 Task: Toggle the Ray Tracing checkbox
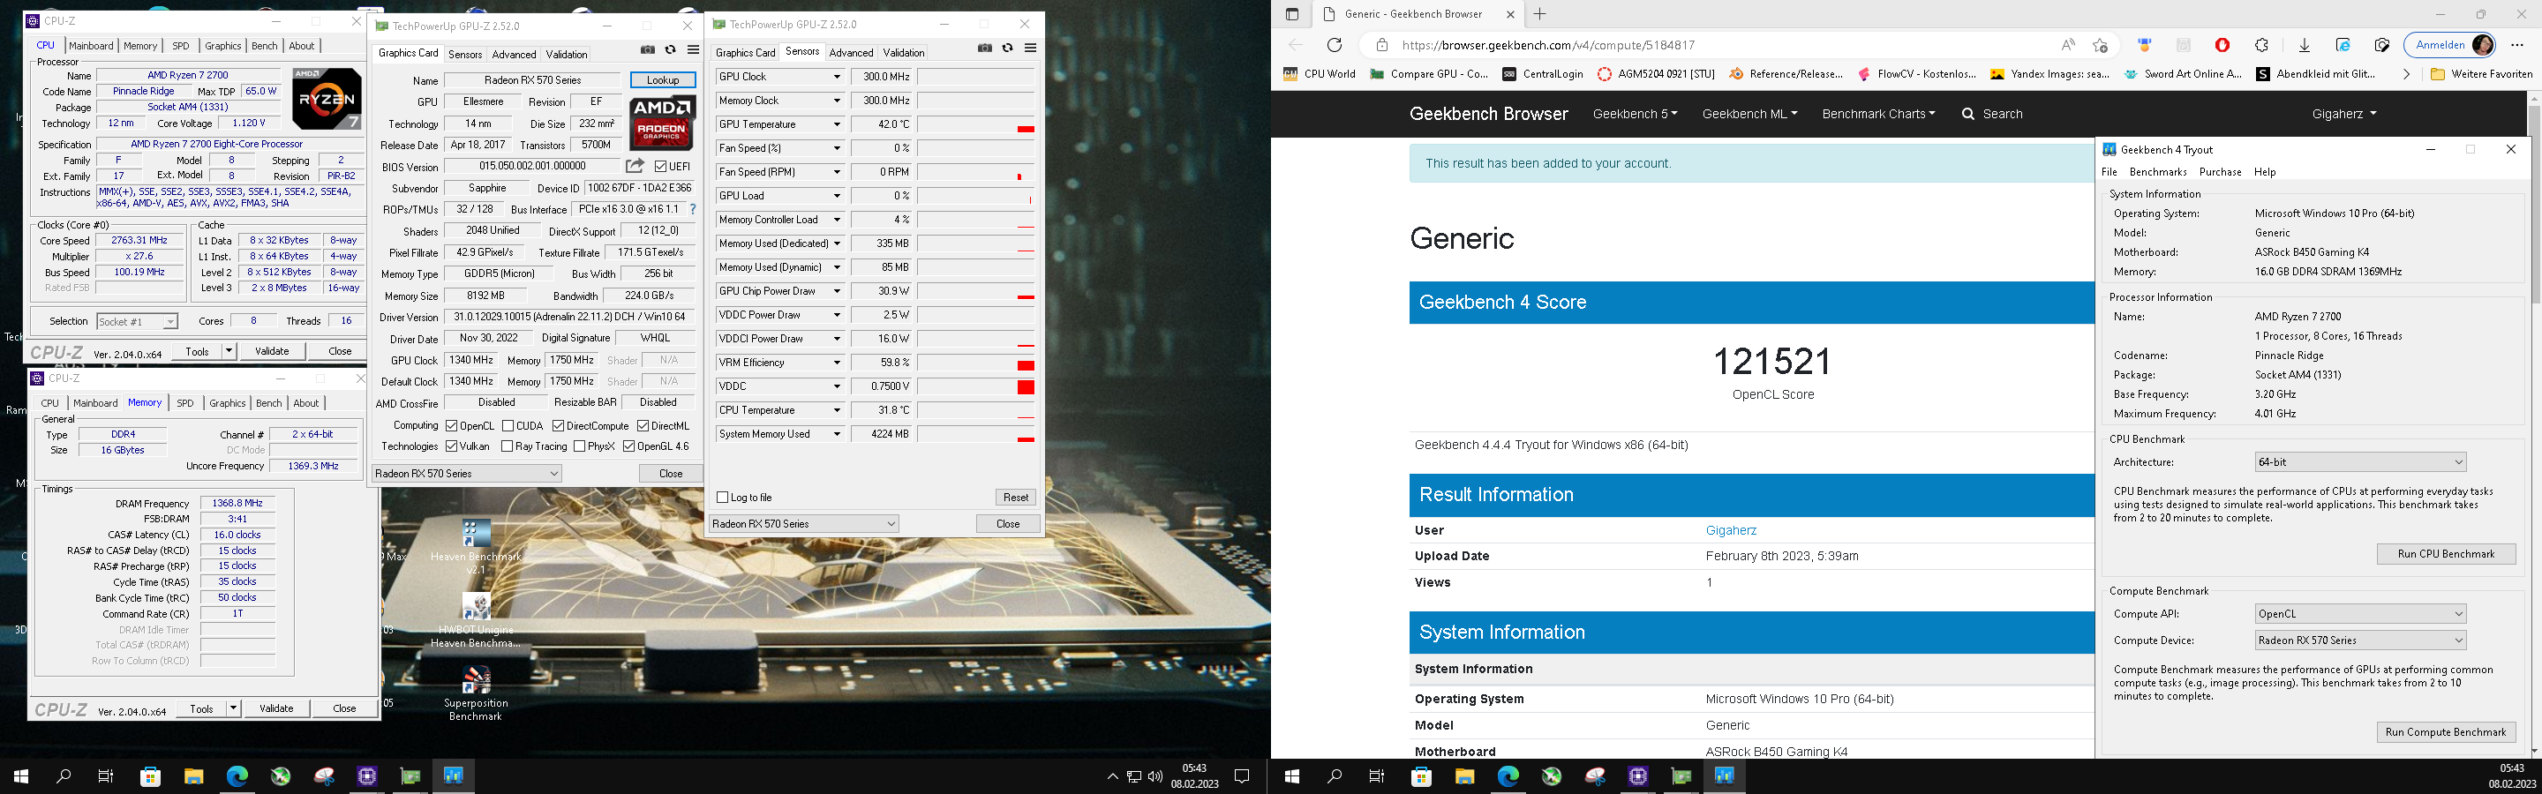[x=507, y=446]
